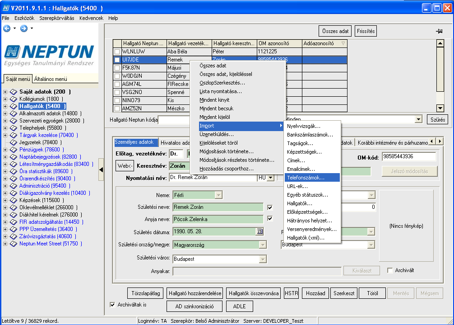Toggle the checkbox next to Születési neve
Screen dimensions: 454x325
(270, 207)
